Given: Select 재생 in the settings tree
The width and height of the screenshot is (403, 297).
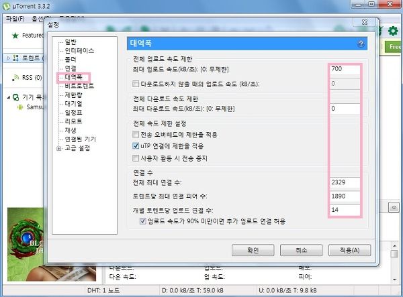Looking at the screenshot, I should click(x=71, y=130).
